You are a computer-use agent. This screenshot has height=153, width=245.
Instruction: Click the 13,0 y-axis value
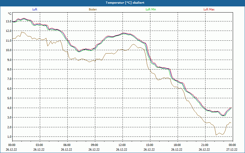tap(9, 21)
